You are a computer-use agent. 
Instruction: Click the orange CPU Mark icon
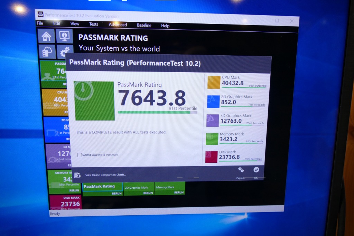click(214, 82)
